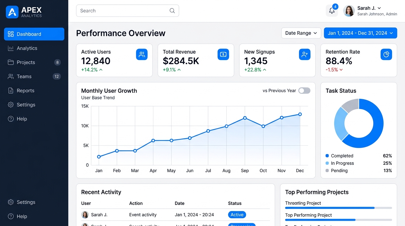Screen dimensions: 405x226
Task: Open the Projects page showing 8 items
Action: click(x=25, y=62)
